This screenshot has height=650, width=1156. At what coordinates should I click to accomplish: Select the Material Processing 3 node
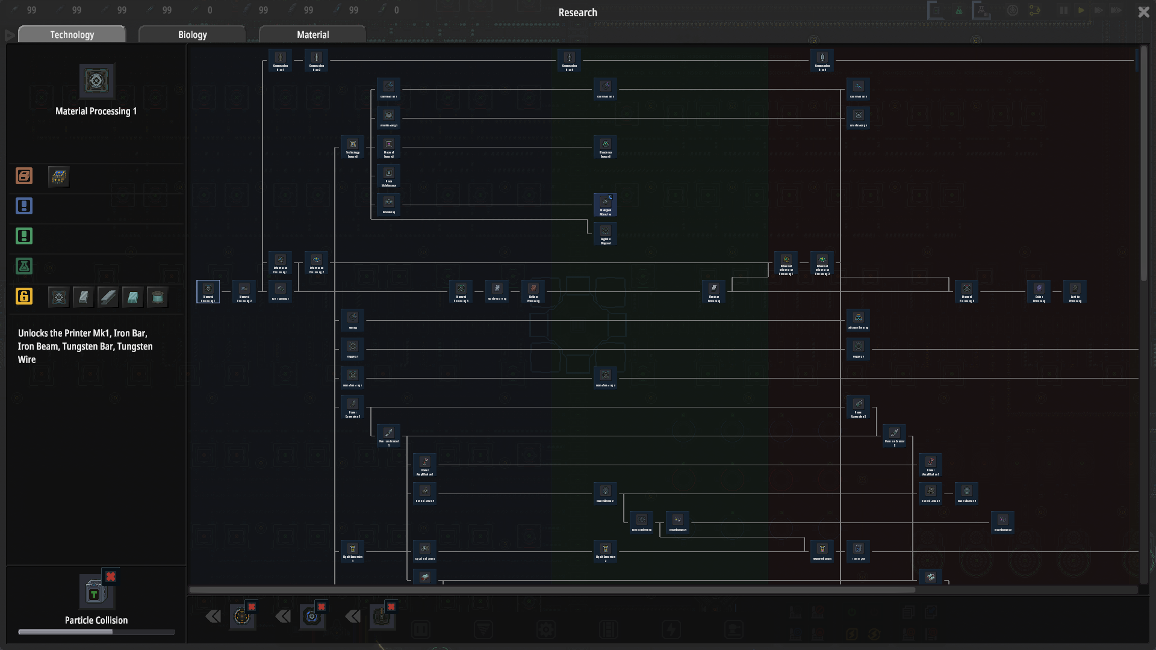point(461,291)
